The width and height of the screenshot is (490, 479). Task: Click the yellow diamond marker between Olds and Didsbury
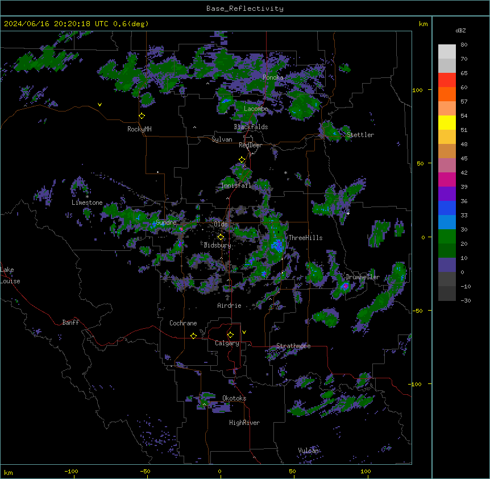pyautogui.click(x=221, y=237)
